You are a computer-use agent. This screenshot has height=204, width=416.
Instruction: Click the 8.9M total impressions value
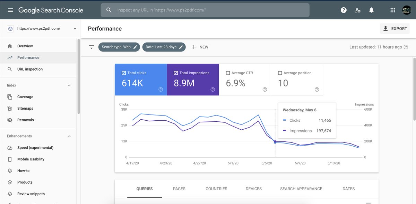[x=184, y=83]
